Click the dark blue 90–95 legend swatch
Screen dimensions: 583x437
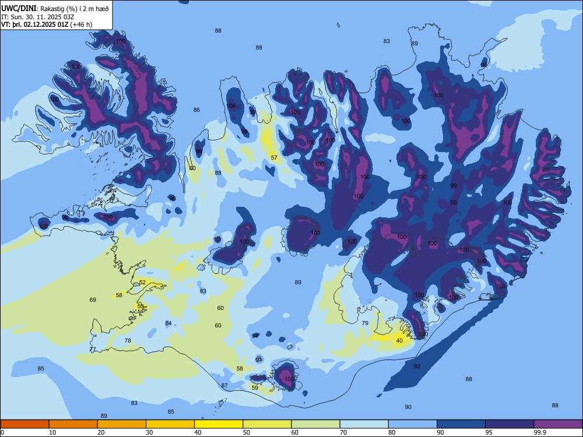461,424
